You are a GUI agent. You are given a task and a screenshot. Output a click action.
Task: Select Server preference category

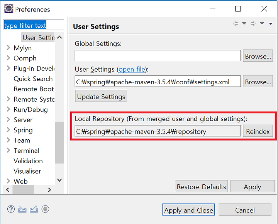(23, 120)
